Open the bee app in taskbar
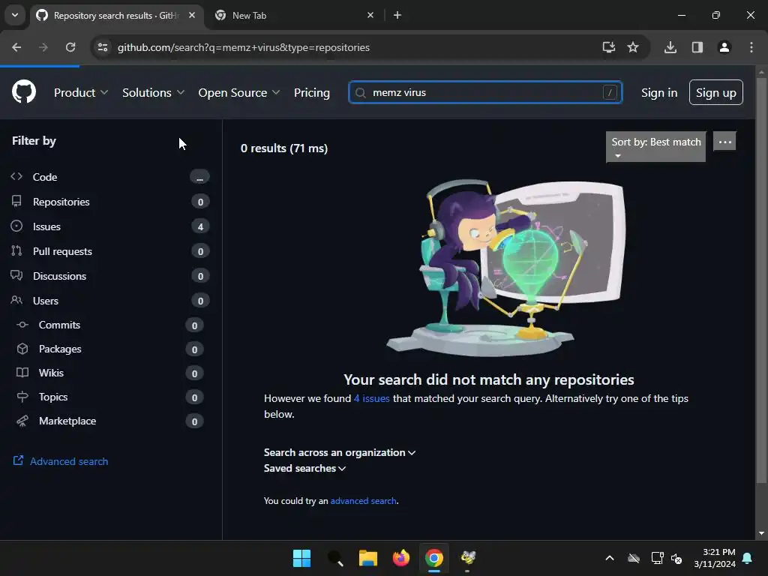The height and width of the screenshot is (576, 768). pyautogui.click(x=468, y=558)
